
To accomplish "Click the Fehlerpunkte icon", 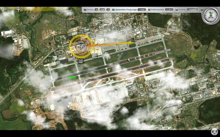I will click(x=149, y=10).
